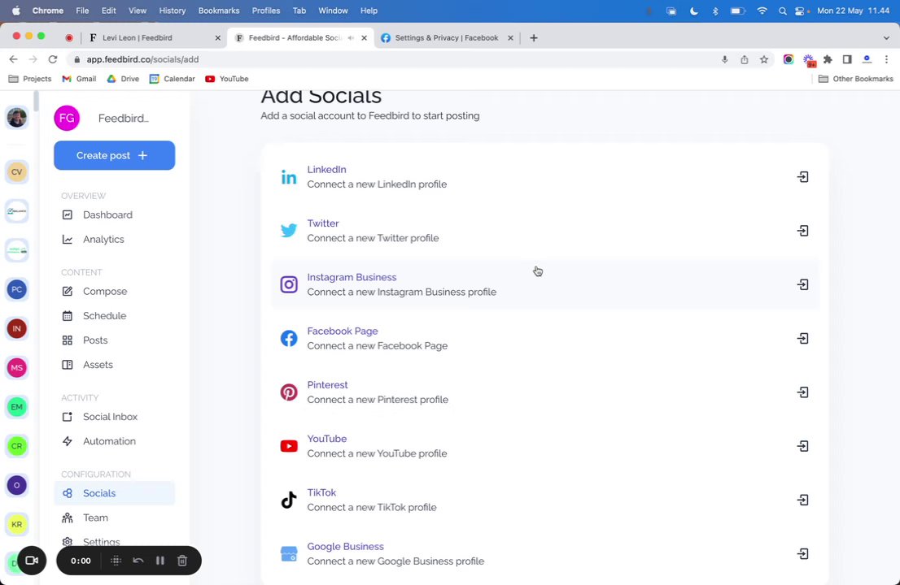Click the LinkedIn logo icon

pos(289,177)
